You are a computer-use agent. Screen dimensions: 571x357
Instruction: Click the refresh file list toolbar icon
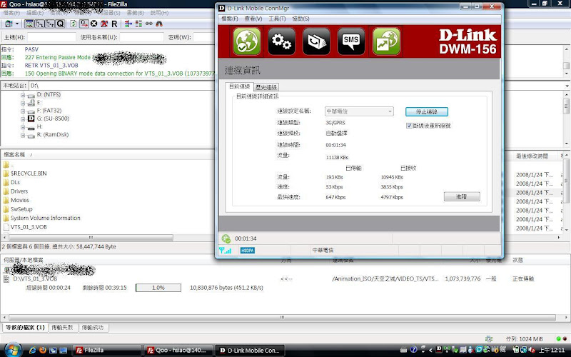click(x=74, y=24)
